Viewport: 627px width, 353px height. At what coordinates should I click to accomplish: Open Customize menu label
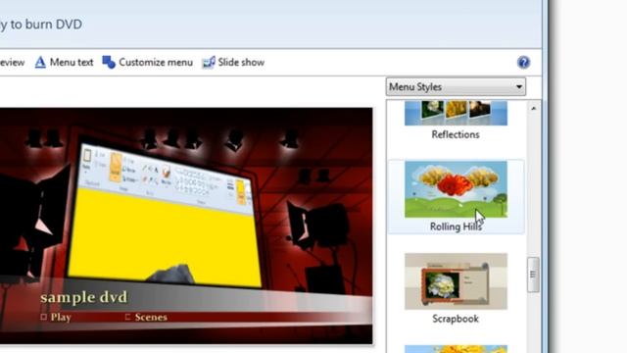click(x=156, y=63)
